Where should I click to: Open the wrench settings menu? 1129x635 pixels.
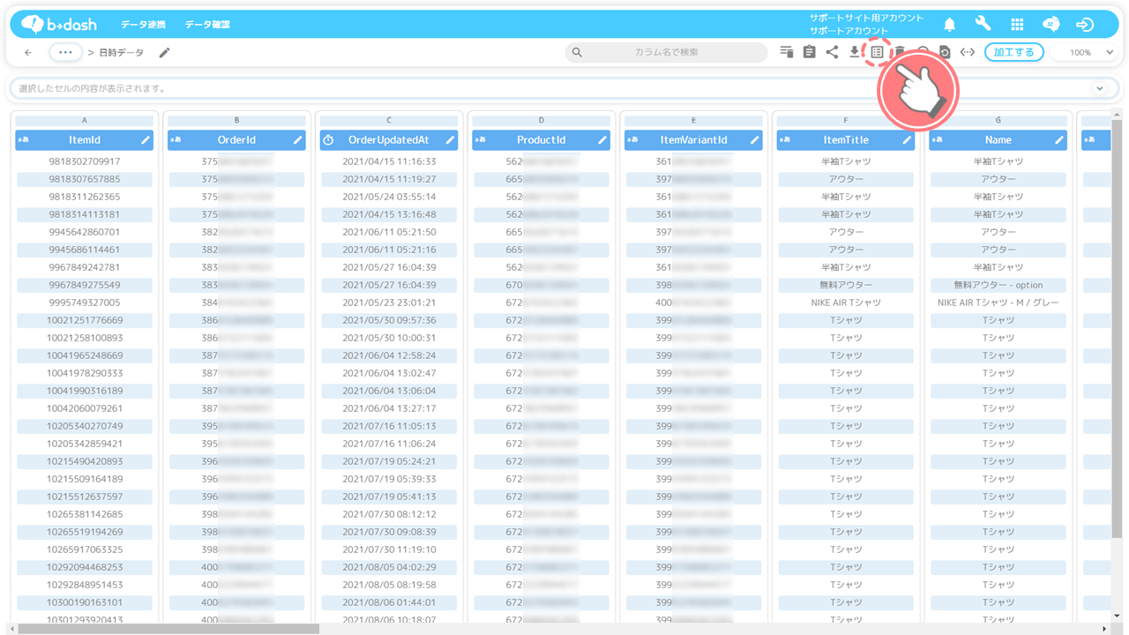(983, 25)
